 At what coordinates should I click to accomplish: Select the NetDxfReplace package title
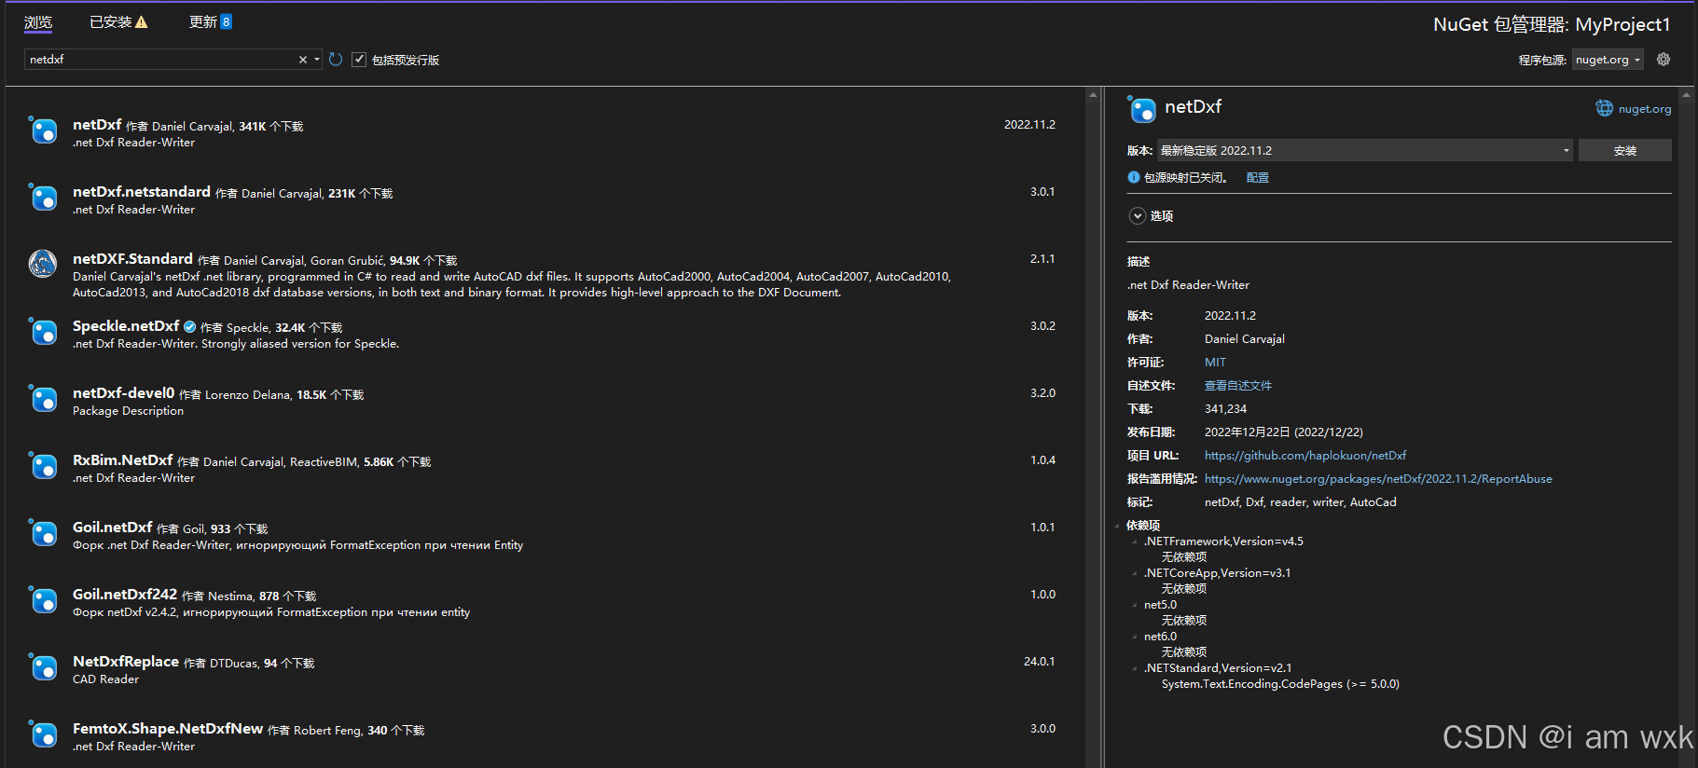point(126,662)
